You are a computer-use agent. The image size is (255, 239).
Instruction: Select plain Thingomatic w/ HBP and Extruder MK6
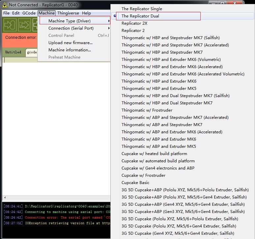pos(183,81)
